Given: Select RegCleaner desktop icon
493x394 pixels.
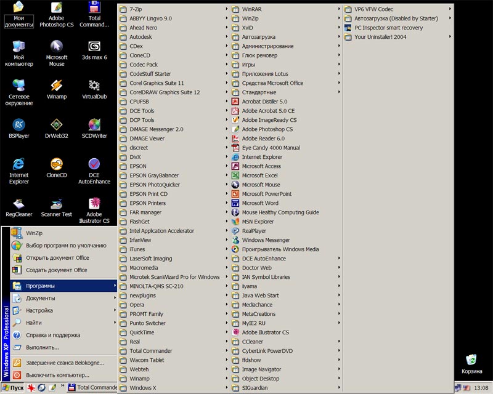Looking at the screenshot, I should (x=19, y=207).
